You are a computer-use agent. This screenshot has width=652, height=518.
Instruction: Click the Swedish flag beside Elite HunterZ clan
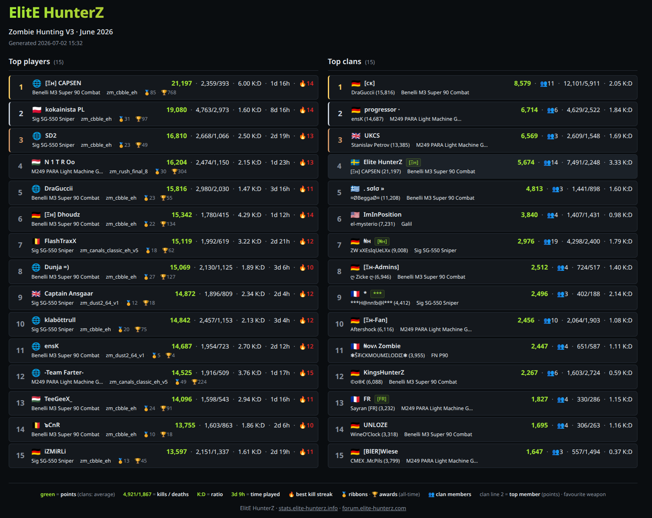[355, 162]
